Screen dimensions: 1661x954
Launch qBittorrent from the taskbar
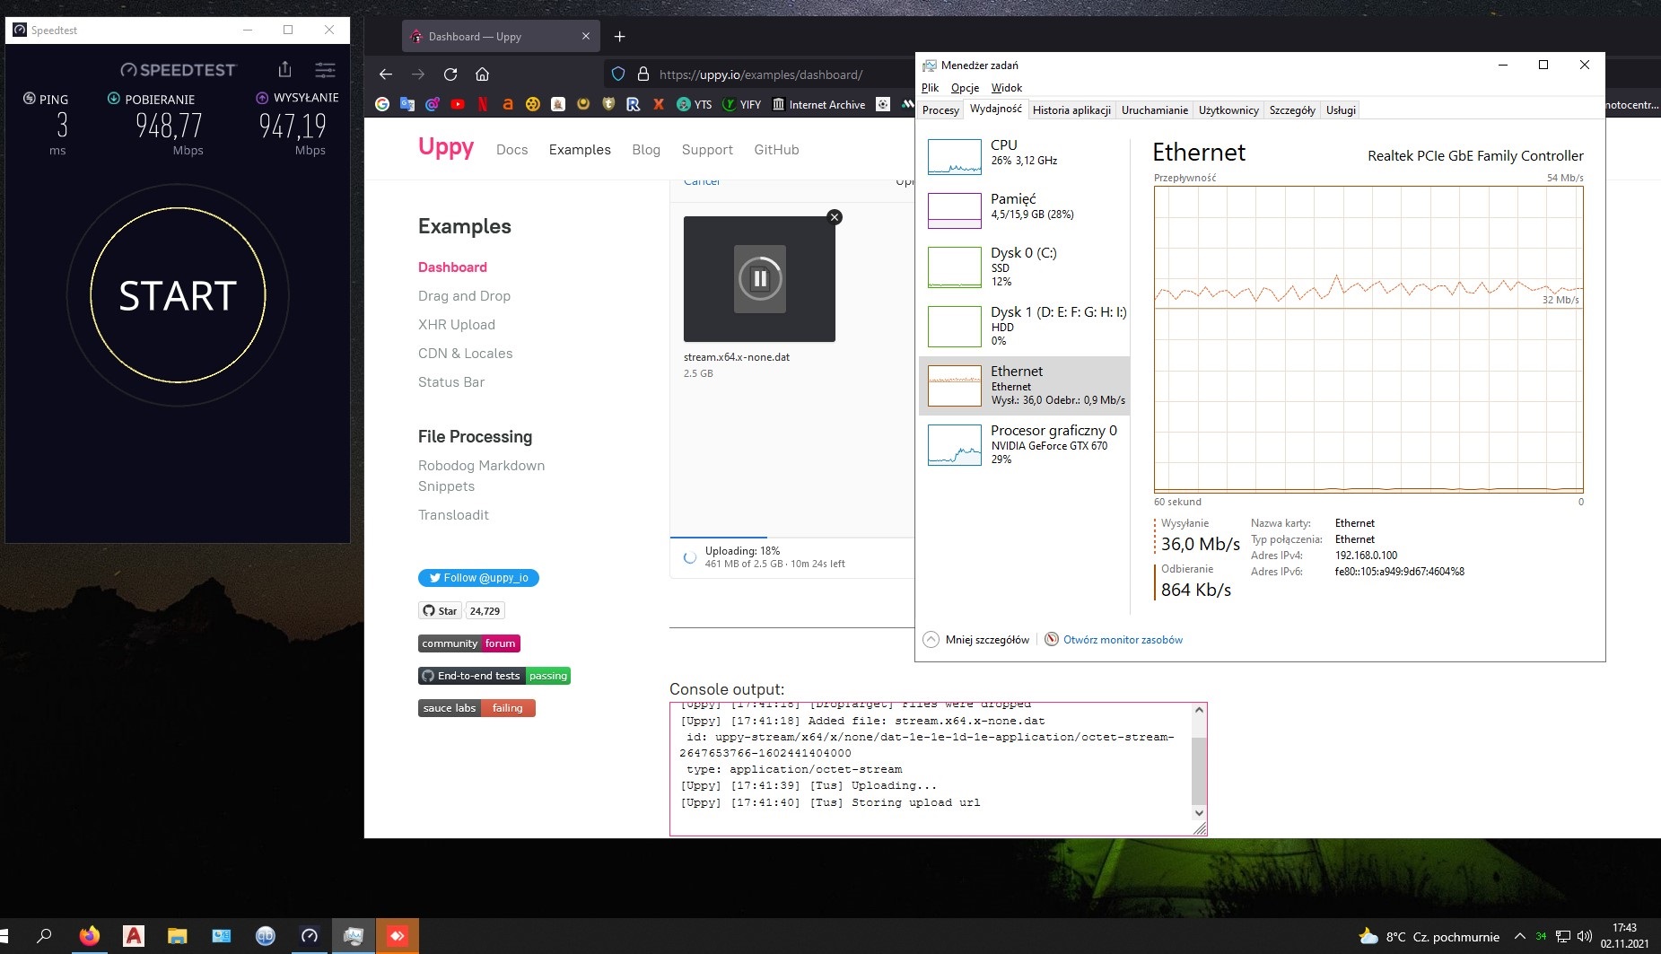266,935
